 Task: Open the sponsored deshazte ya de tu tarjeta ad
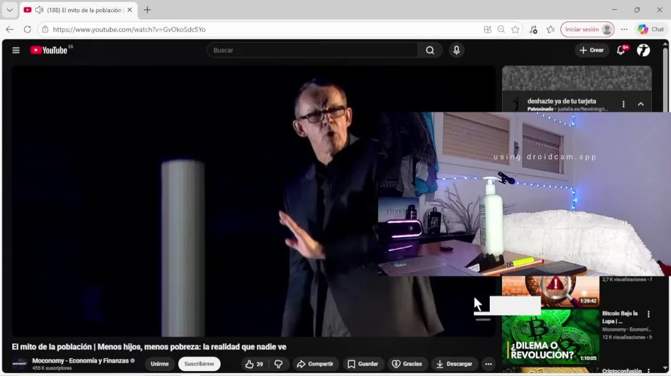pos(562,101)
